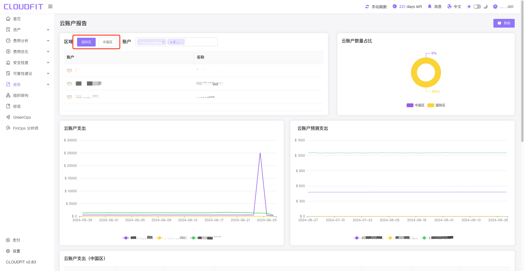Collapse the sidebar with the hamburger icon
Screen dimensions: 524x271
(50, 6)
